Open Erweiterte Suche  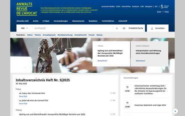pyautogui.click(x=136, y=28)
